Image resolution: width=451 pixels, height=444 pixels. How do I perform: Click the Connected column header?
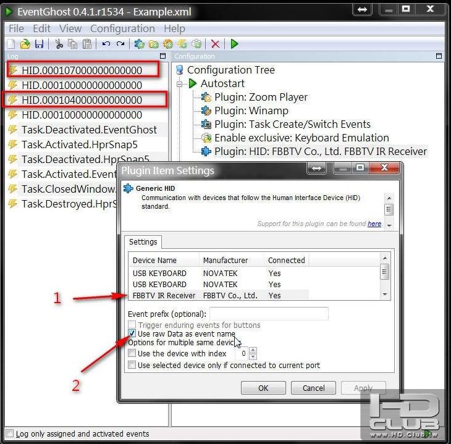[x=287, y=260]
